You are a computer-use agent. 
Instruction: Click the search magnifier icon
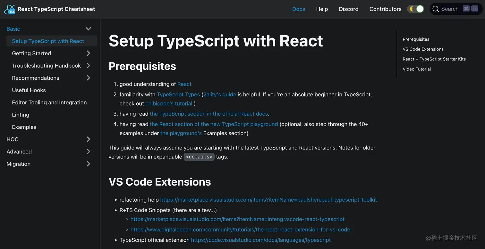[x=436, y=9]
